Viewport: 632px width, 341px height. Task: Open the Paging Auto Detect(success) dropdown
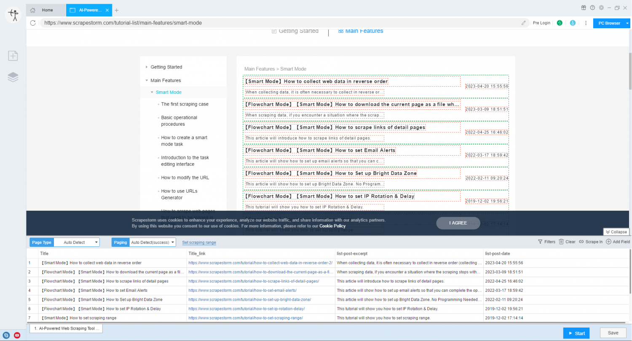coord(153,242)
